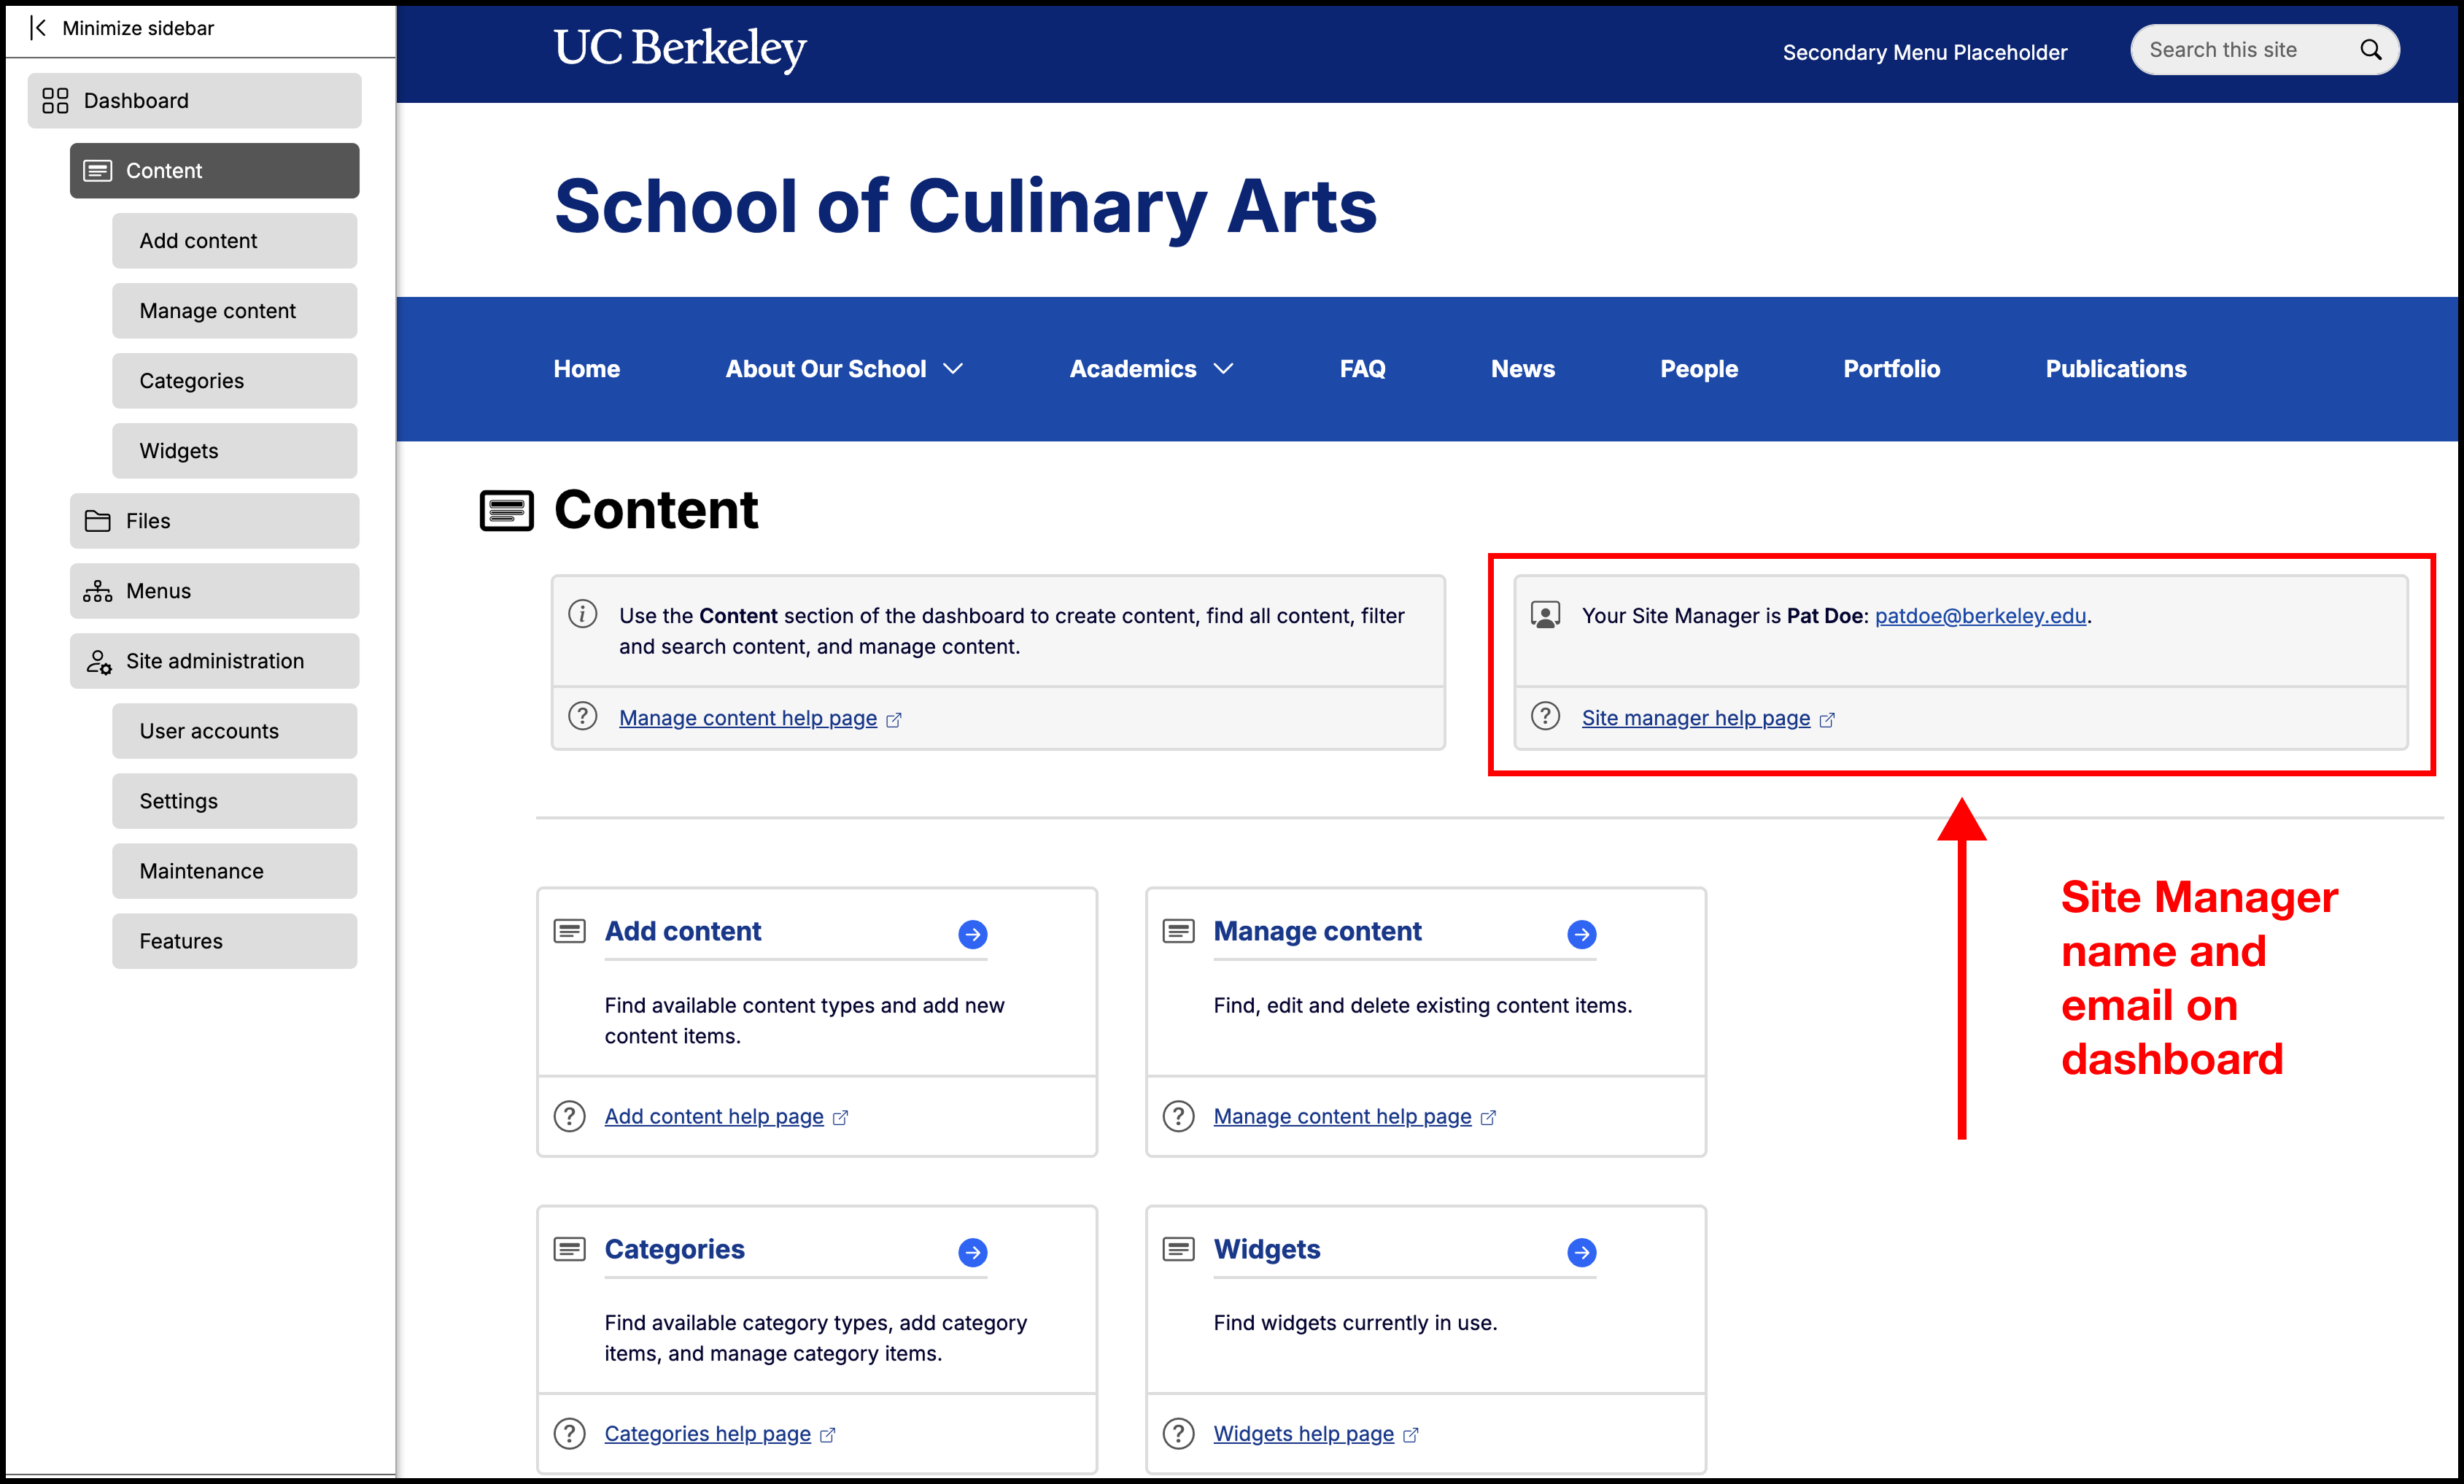Click the Dashboard grid icon
Screen dimensions: 2464x1484
click(x=55, y=100)
